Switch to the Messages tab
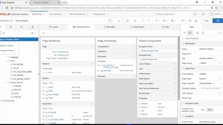This screenshot has height=125, width=223. point(109,27)
